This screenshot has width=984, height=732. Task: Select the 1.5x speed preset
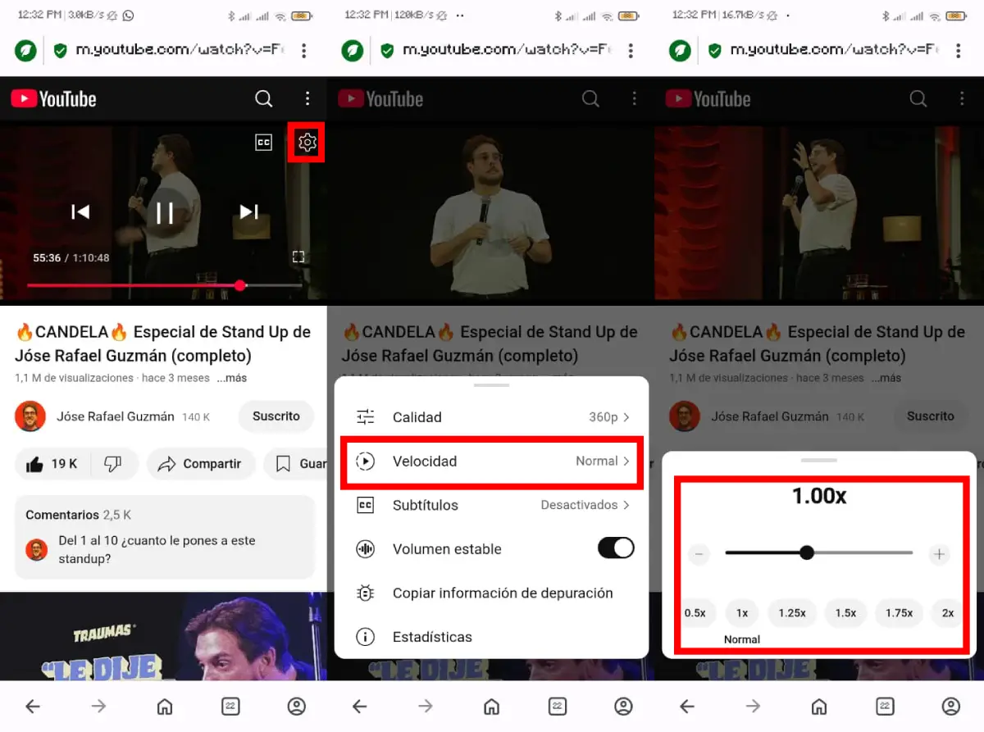[845, 613]
